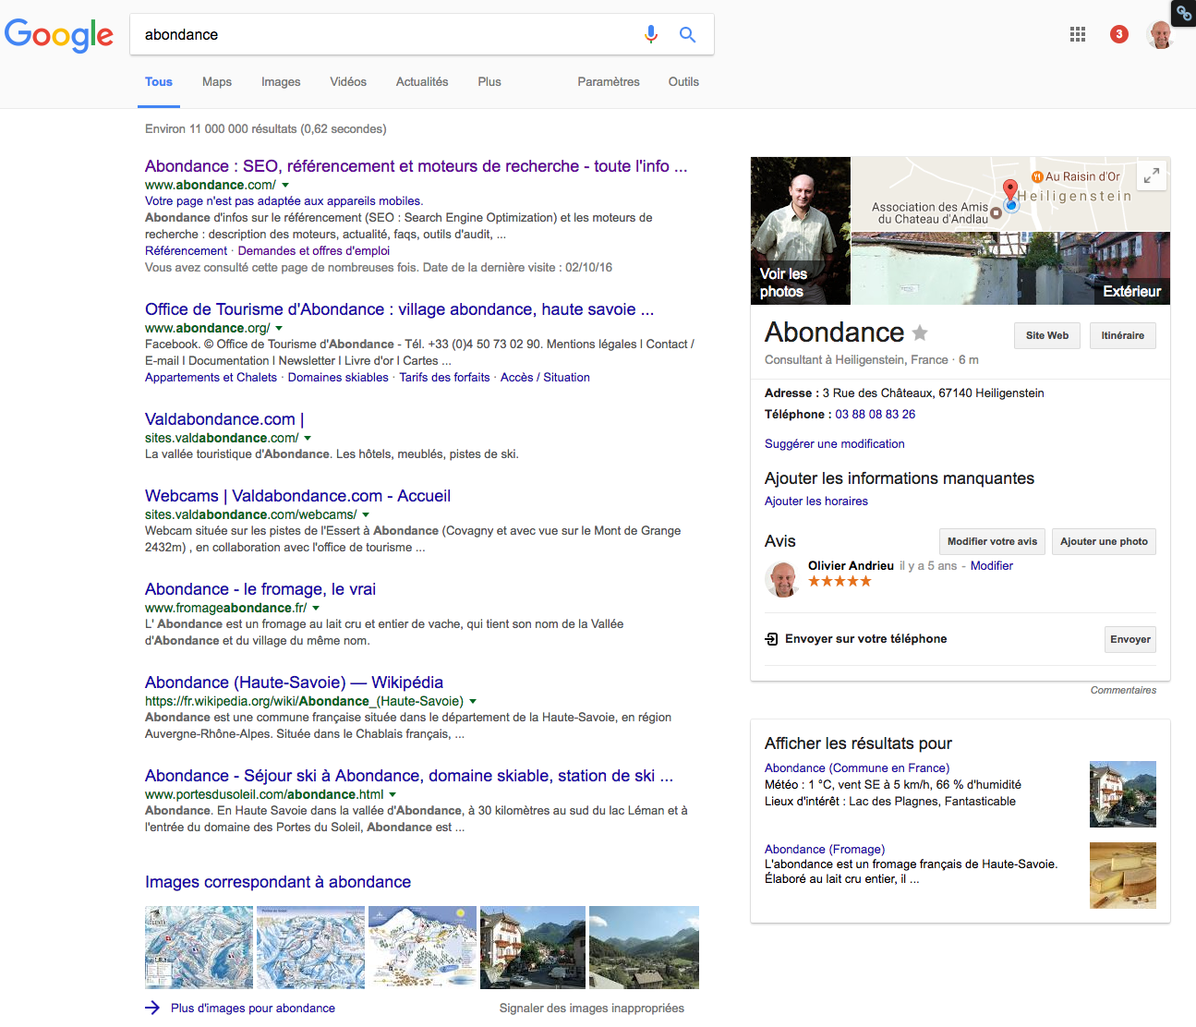This screenshot has width=1196, height=1027.
Task: Click the arrow icon beside Plus d'images
Action: pyautogui.click(x=152, y=1008)
